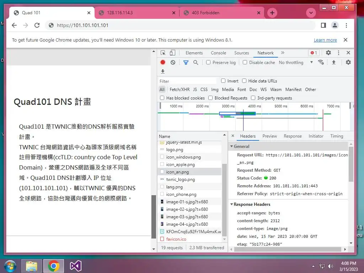Close the request details pane
This screenshot has width=364, height=273.
tap(233, 136)
